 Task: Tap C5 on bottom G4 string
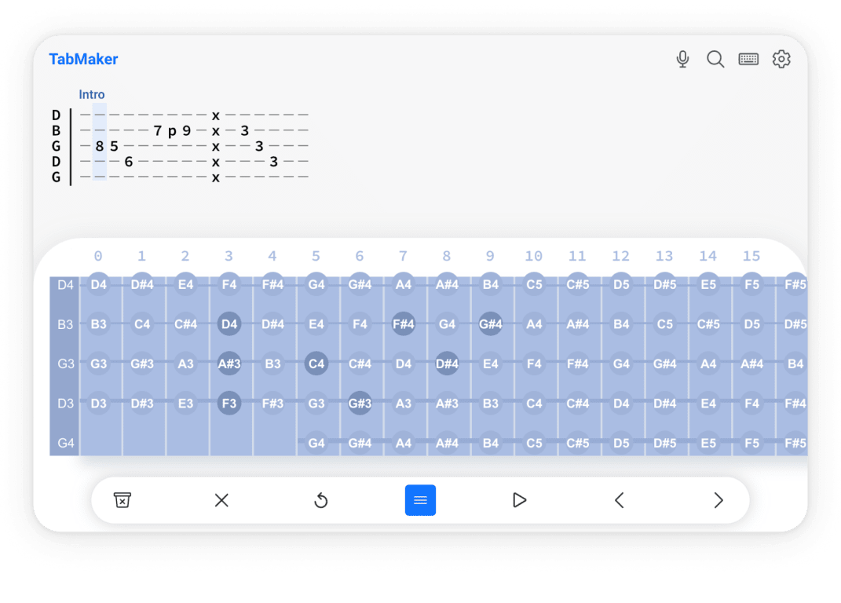pyautogui.click(x=534, y=443)
